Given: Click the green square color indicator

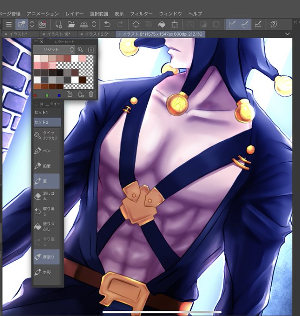Looking at the screenshot, I should 47,95.
